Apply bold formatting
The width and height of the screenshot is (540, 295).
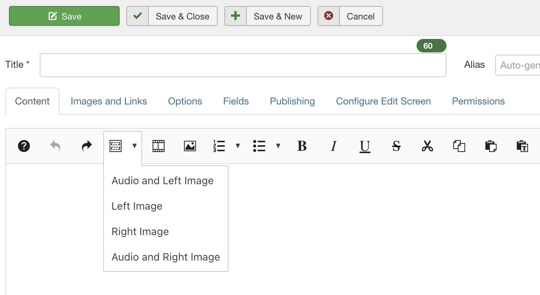coord(302,146)
